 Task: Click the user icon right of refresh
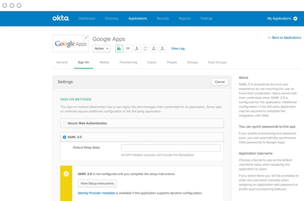click(154, 48)
